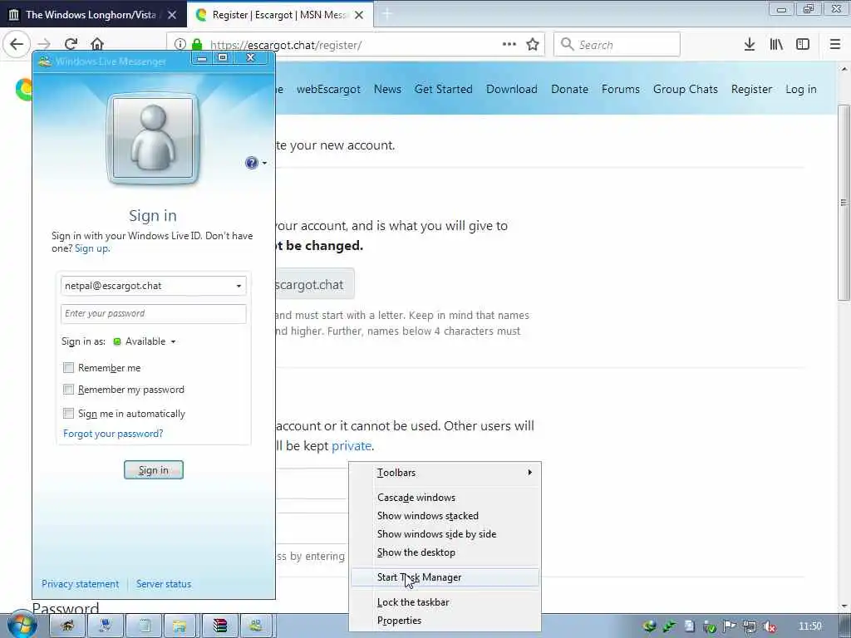851x638 pixels.
Task: Open the News nav link on Escargot
Action: click(387, 89)
